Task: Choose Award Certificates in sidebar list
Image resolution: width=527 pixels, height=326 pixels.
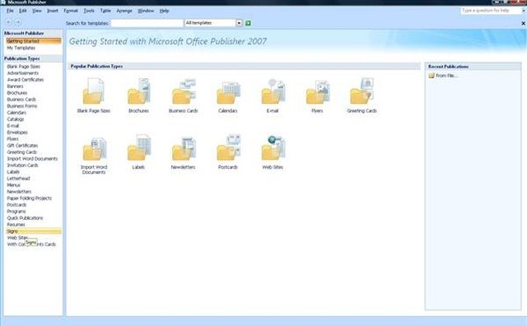Action: 26,80
